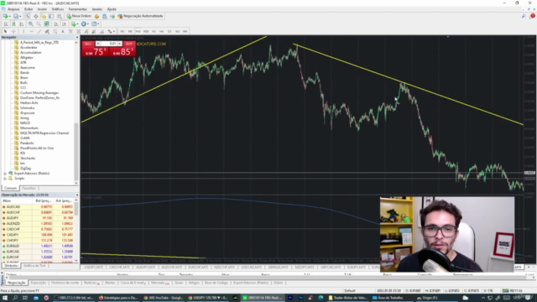Open the Profiles toolbar icon
This screenshot has width=537, height=302.
tap(16, 16)
